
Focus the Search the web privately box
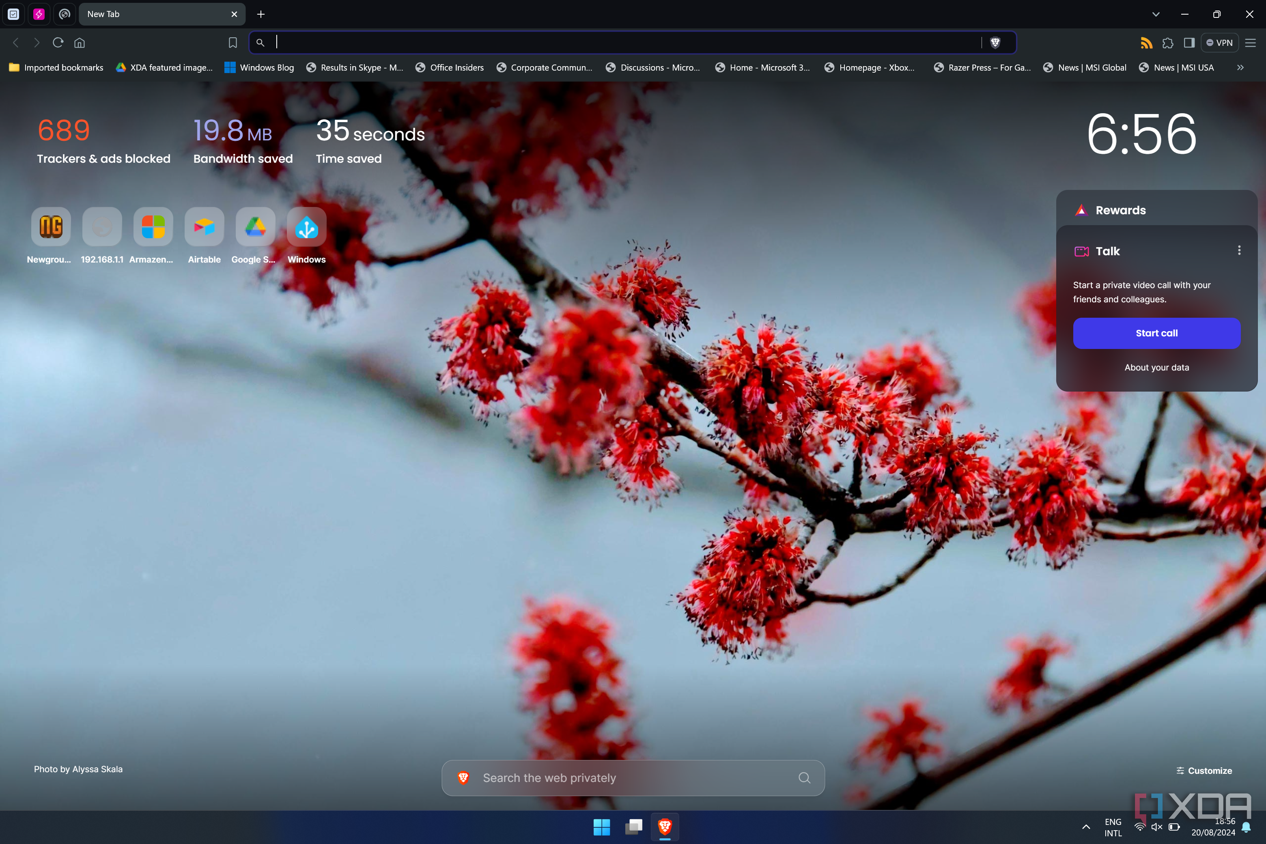(633, 778)
